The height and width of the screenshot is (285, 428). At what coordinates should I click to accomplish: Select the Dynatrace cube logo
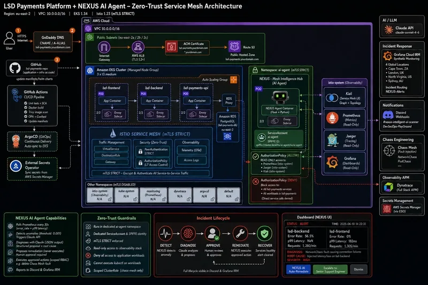coord(388,187)
